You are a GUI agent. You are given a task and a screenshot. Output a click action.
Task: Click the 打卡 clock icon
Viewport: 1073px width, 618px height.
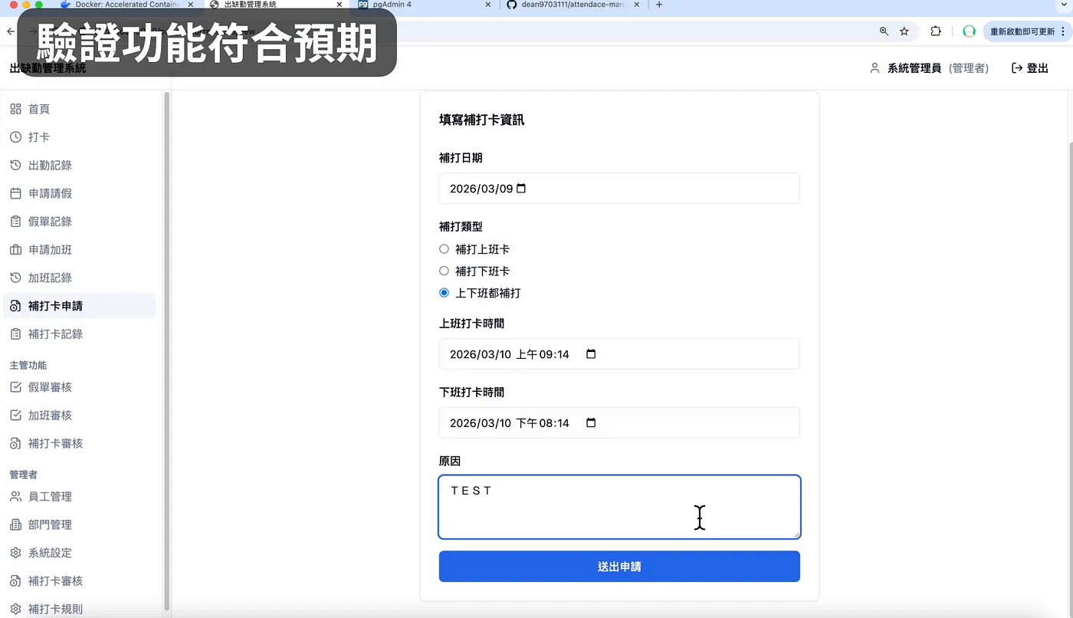[x=15, y=137]
